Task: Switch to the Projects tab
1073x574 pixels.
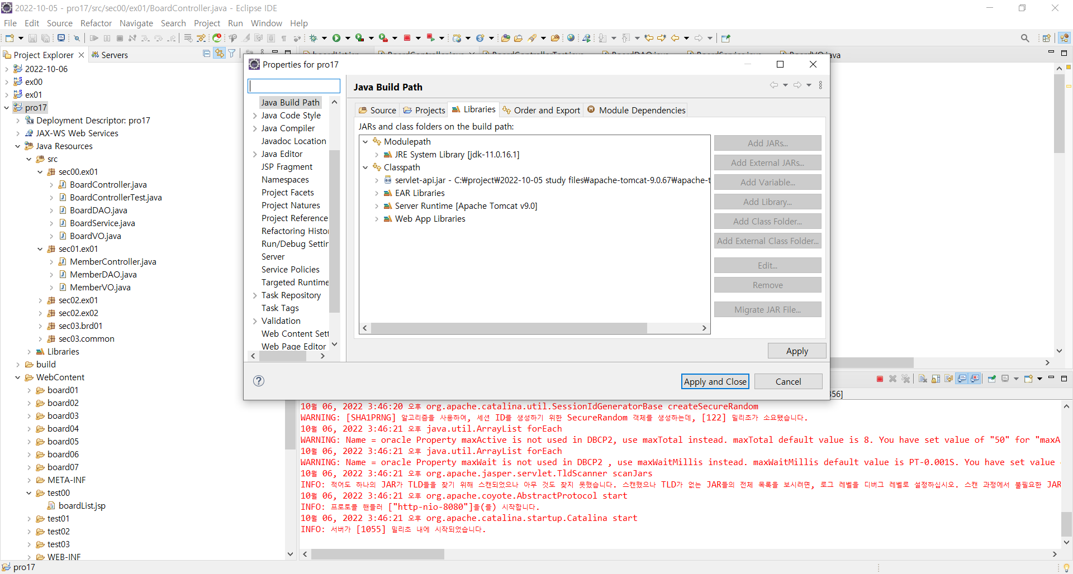Action: pos(424,110)
